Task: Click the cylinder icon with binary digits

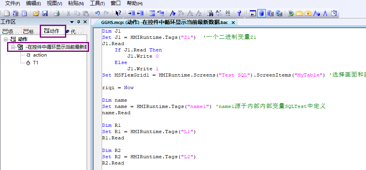Action: (271, 13)
